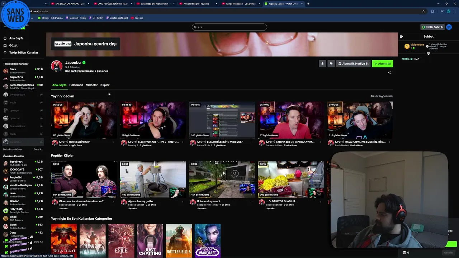This screenshot has height=258, width=459.
Task: Switch to Amiral Bitikoğlu YouTube browser tab
Action: tap(197, 4)
